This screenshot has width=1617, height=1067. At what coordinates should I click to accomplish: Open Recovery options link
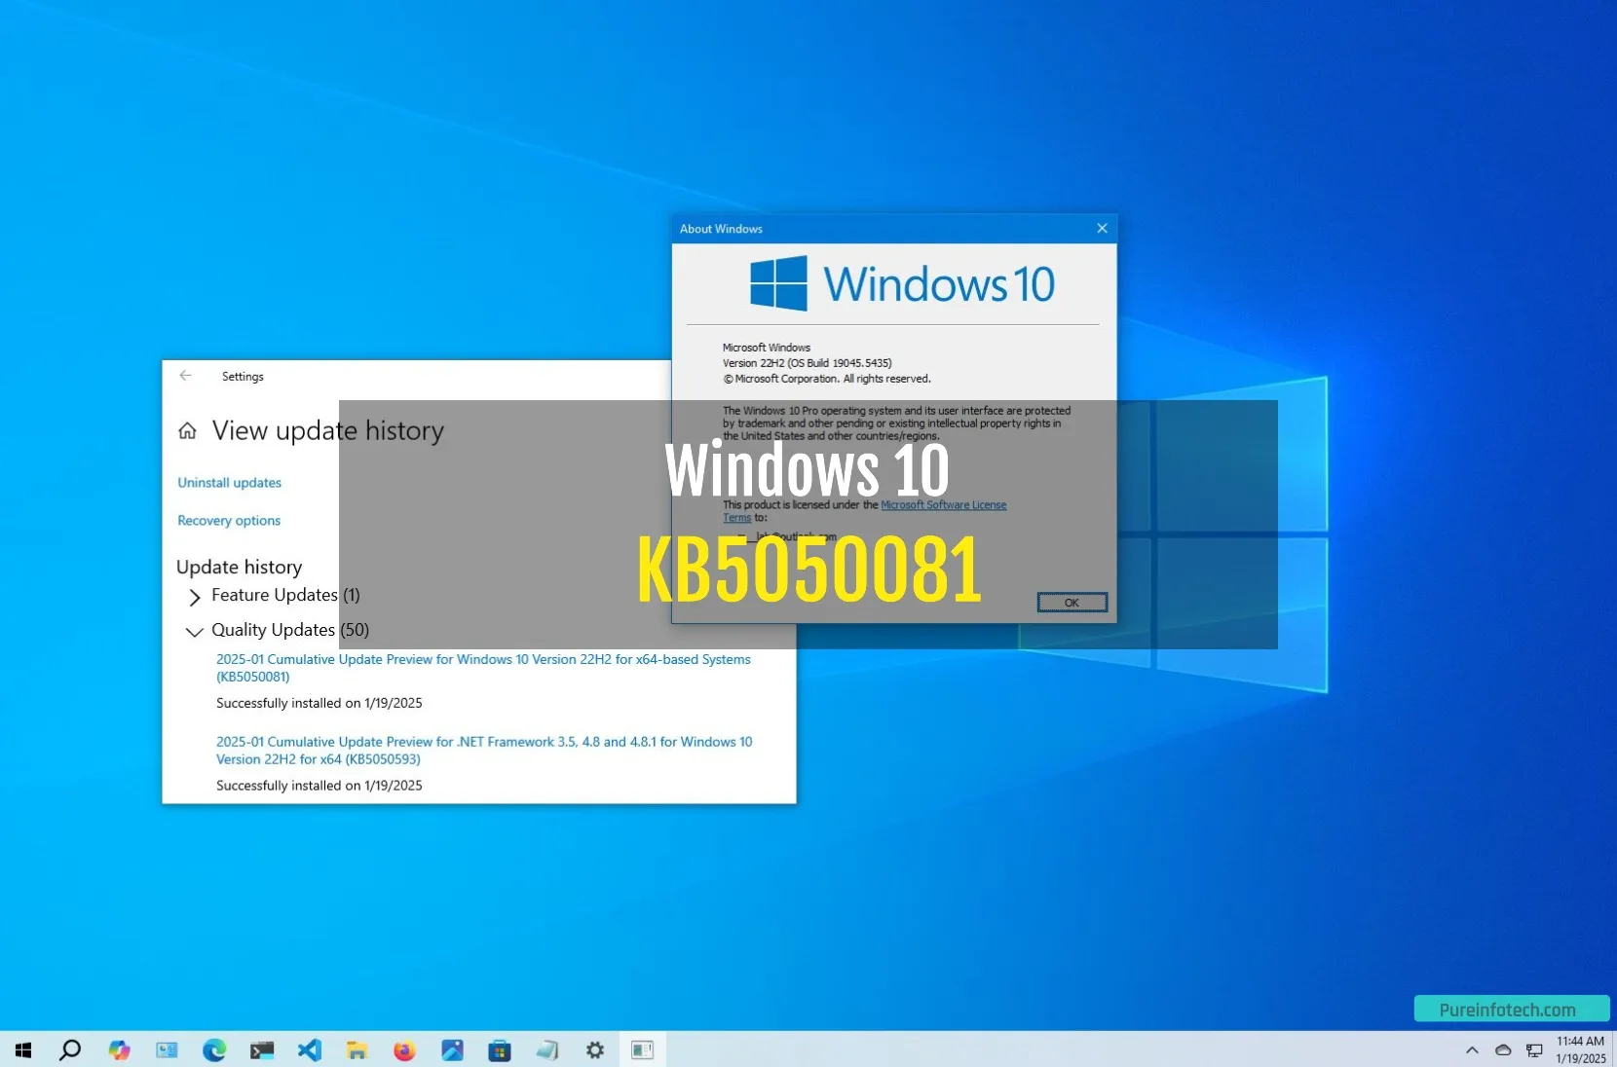[x=229, y=521]
